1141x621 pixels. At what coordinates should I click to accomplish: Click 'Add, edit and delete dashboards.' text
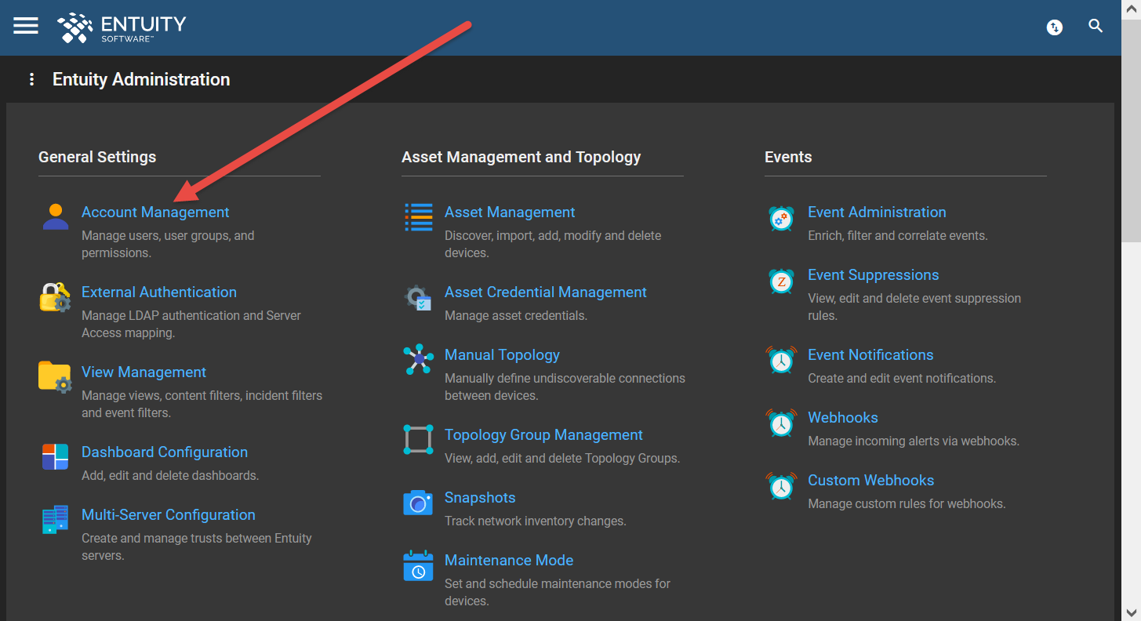click(x=170, y=475)
